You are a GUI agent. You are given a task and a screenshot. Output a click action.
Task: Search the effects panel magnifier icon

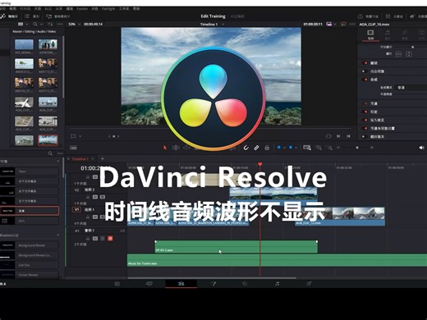(x=50, y=153)
